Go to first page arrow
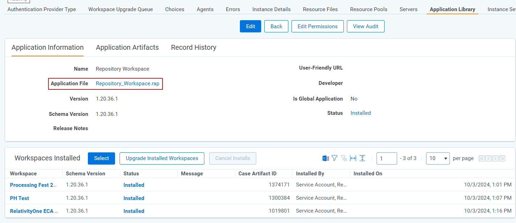 pyautogui.click(x=482, y=159)
